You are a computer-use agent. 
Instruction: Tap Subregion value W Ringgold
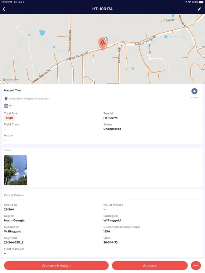pyautogui.click(x=112, y=220)
